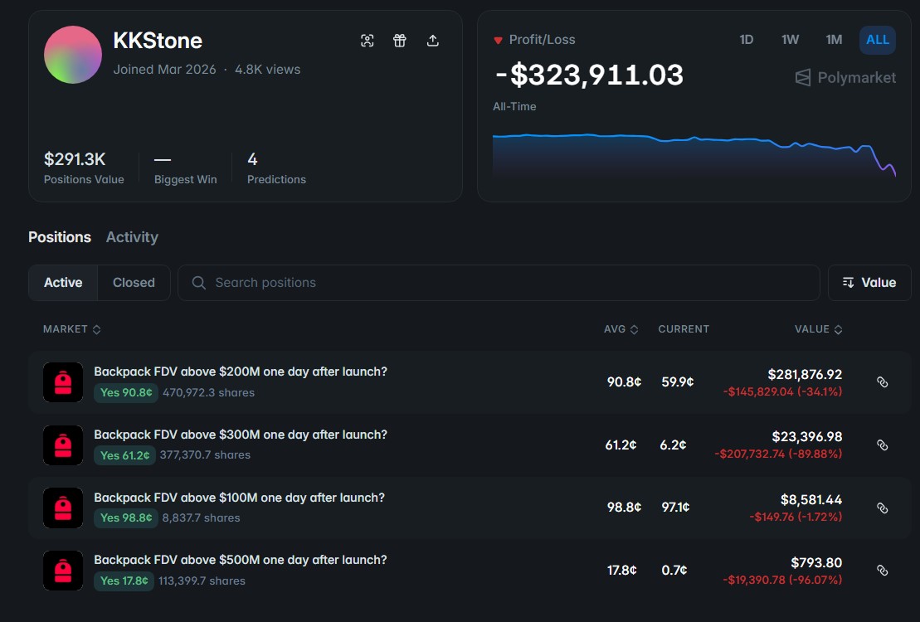Open the $300M FDV market backpack icon
The width and height of the screenshot is (920, 622).
63,445
